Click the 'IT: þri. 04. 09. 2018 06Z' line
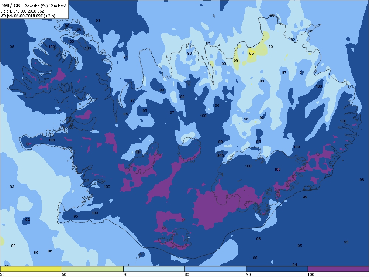The width and height of the screenshot is (369, 277). tap(23, 11)
